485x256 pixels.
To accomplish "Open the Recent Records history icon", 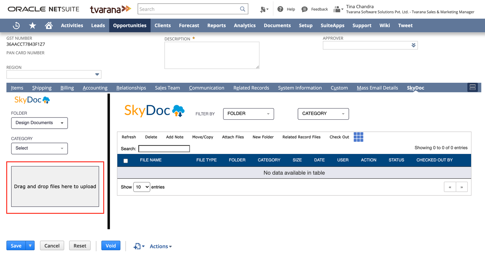I will point(16,25).
